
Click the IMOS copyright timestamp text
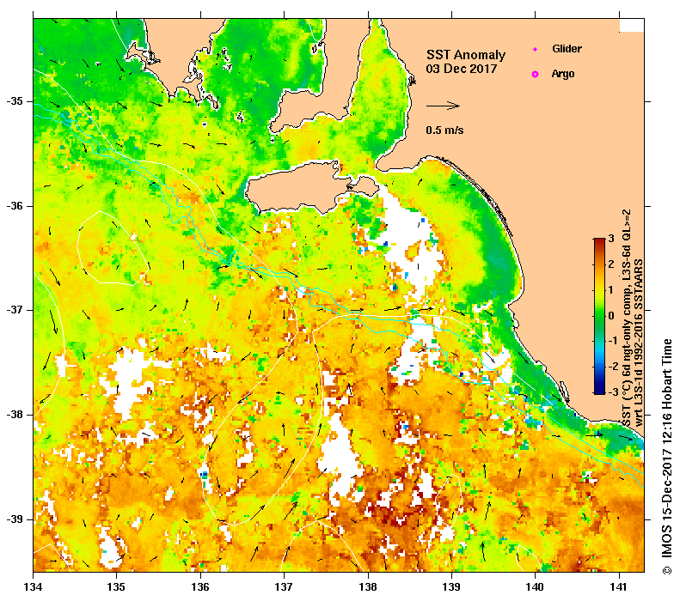click(x=666, y=457)
